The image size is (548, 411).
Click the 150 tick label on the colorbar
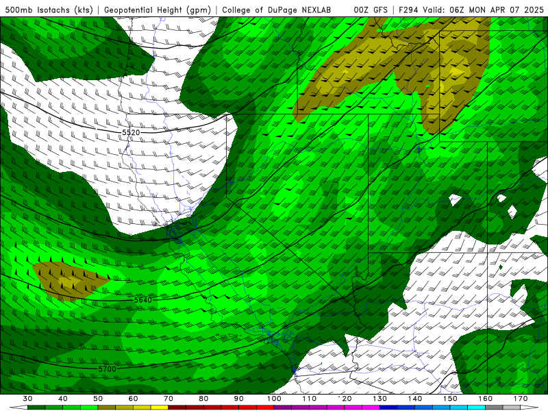point(450,399)
